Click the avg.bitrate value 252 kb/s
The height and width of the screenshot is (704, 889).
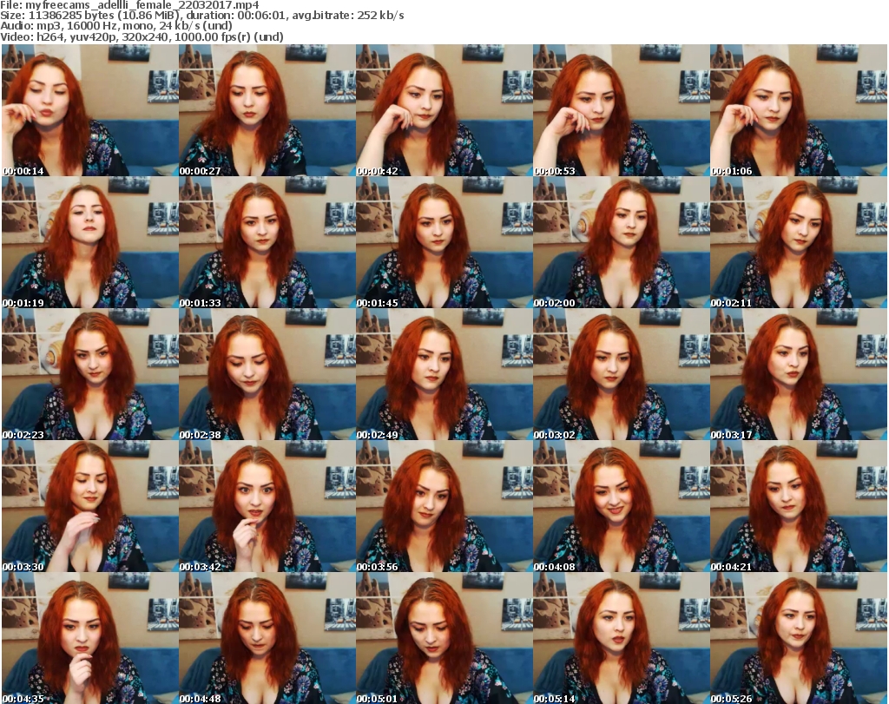(380, 16)
